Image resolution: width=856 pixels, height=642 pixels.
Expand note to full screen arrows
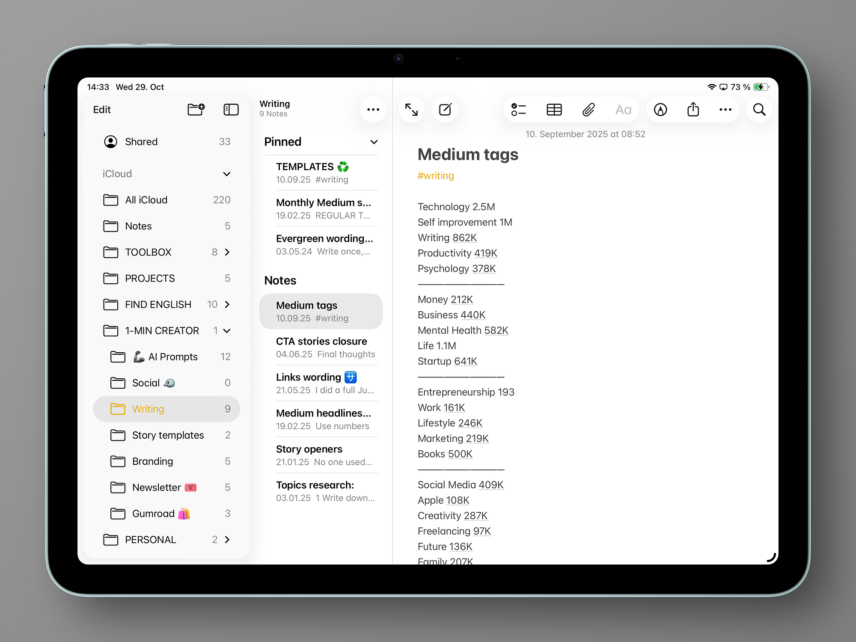click(x=411, y=110)
